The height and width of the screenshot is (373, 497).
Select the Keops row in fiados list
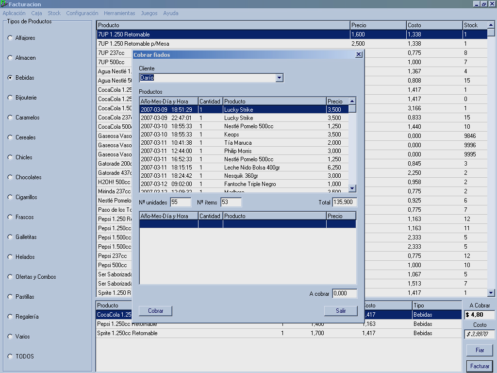pyautogui.click(x=244, y=135)
